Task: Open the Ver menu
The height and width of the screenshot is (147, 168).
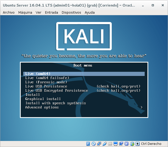Action: [x=38, y=13]
